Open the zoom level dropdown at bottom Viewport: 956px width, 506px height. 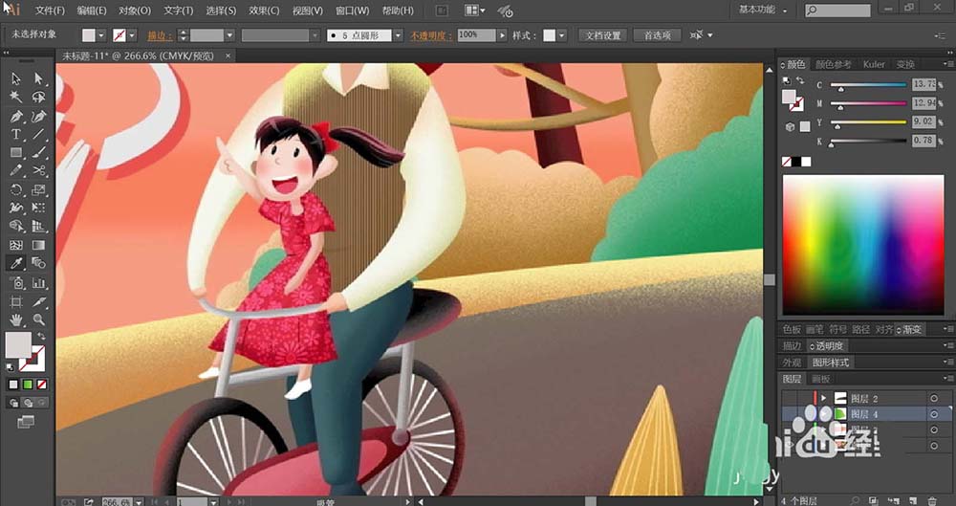click(x=139, y=502)
